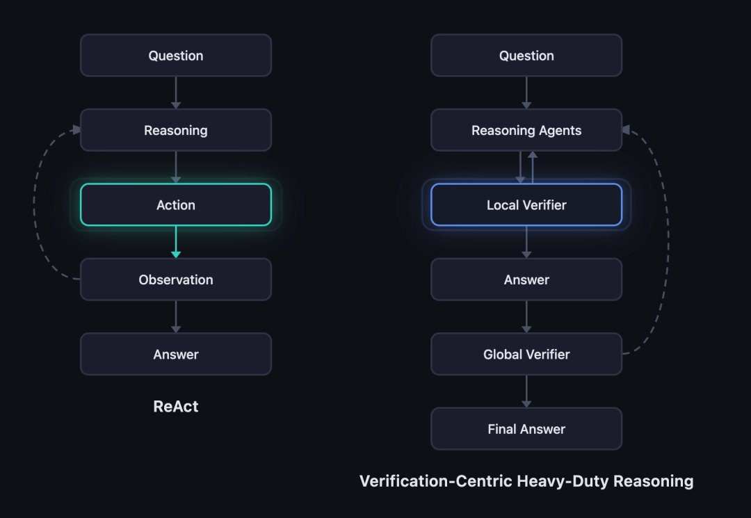
Task: Click the Global Verifier box
Action: (526, 354)
